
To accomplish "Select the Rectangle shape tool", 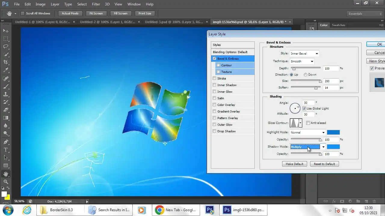I will pyautogui.click(x=6, y=166).
